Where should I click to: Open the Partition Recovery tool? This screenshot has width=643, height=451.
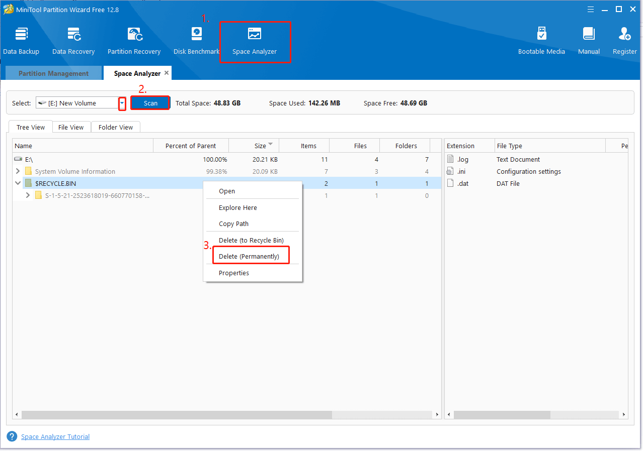pos(134,41)
